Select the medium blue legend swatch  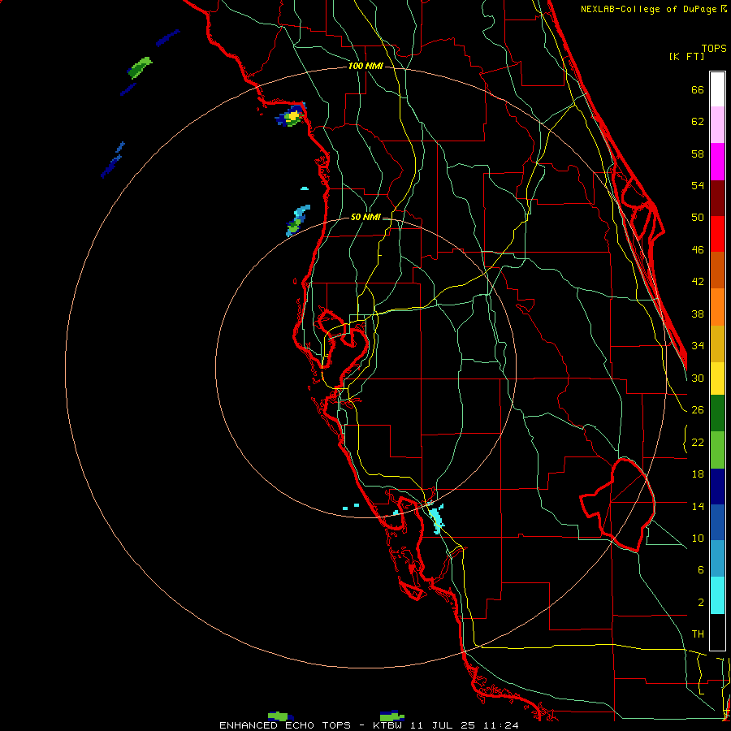717,522
